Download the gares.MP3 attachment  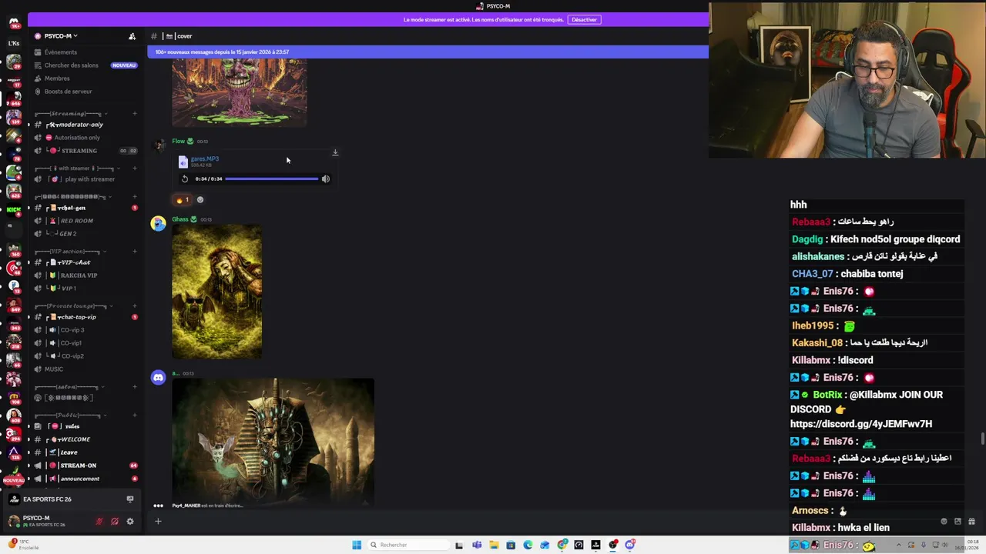coord(335,153)
